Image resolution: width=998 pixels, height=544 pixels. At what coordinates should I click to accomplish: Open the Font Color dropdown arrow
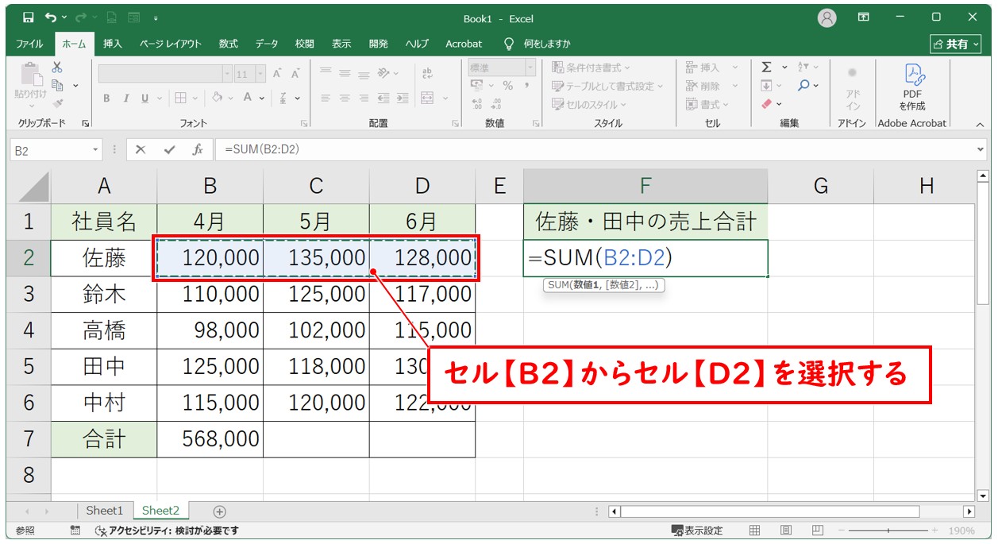click(261, 98)
